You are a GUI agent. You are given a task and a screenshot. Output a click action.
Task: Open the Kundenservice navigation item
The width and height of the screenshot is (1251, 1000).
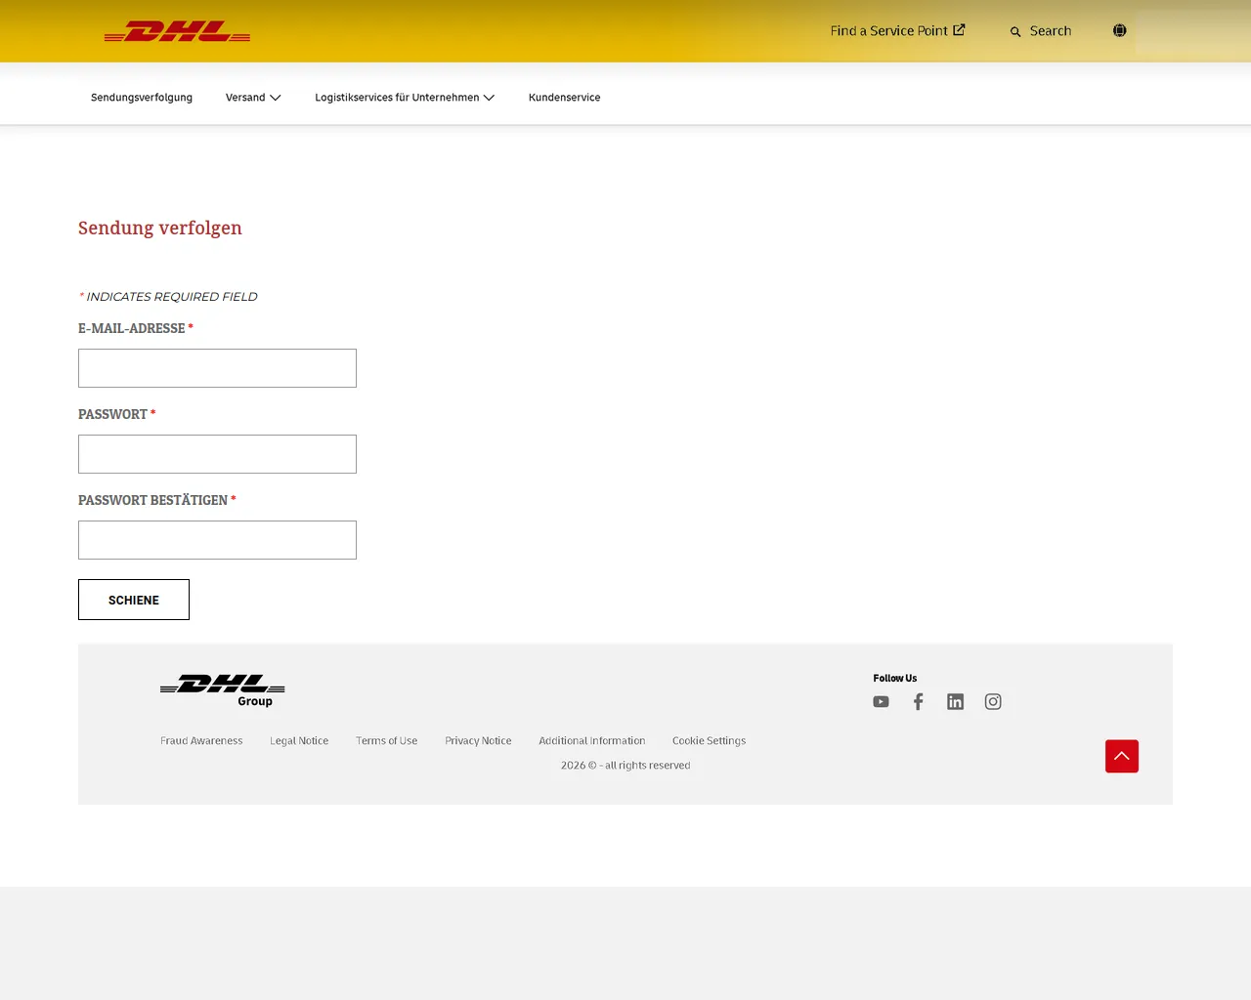564,98
